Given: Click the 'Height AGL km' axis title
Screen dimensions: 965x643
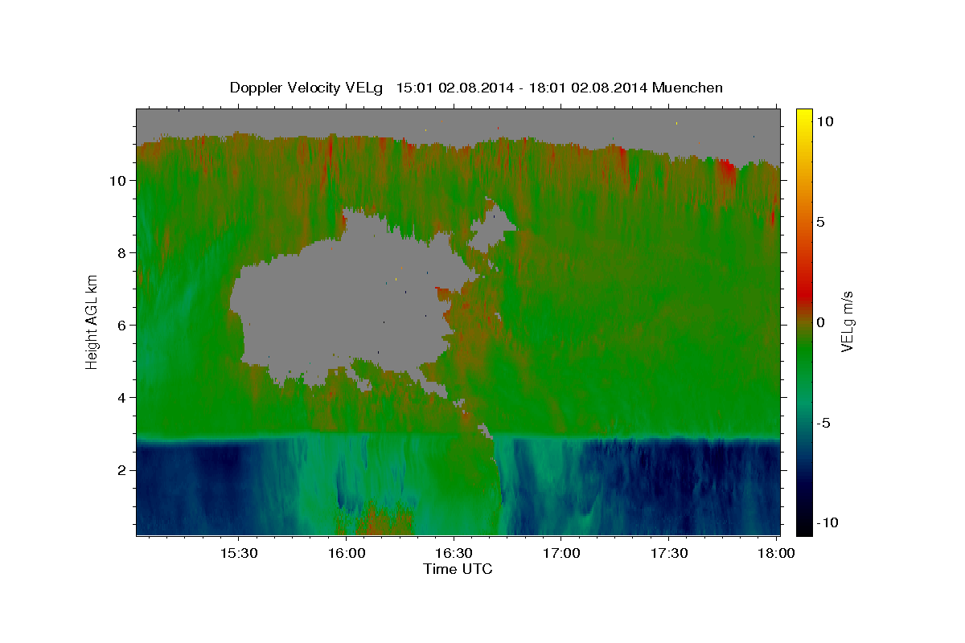Looking at the screenshot, I should [x=92, y=321].
